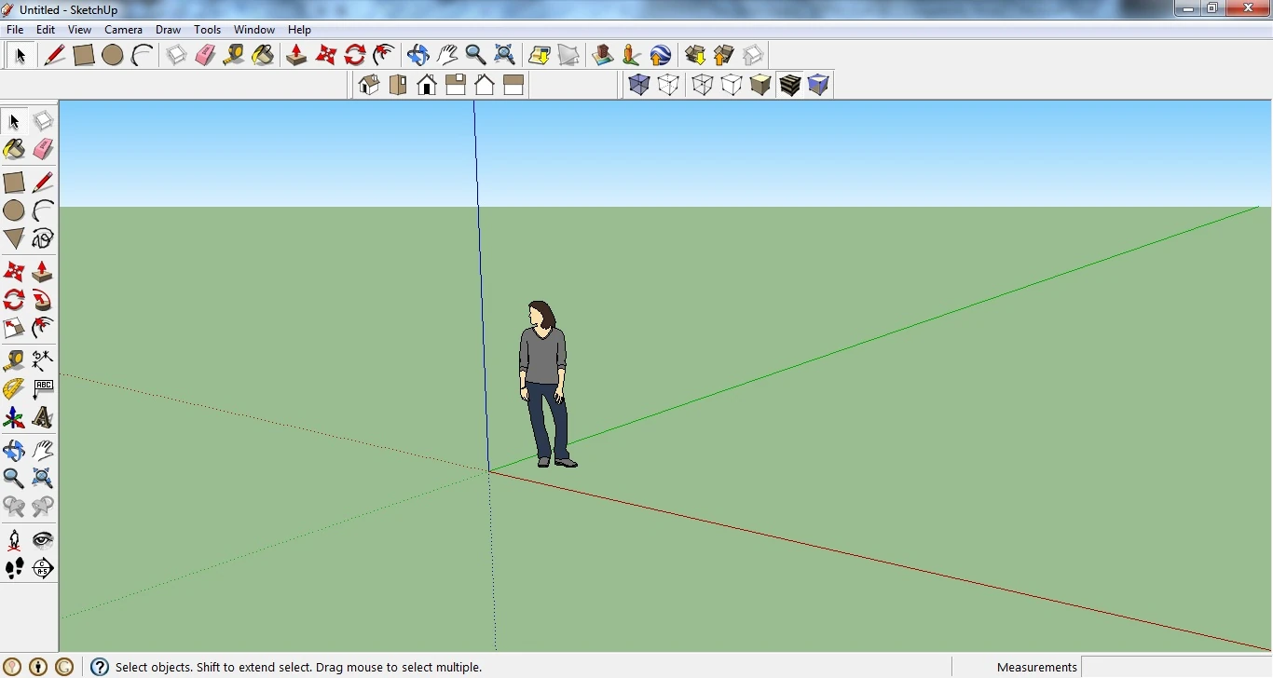Expand the Window menu

coord(253,30)
